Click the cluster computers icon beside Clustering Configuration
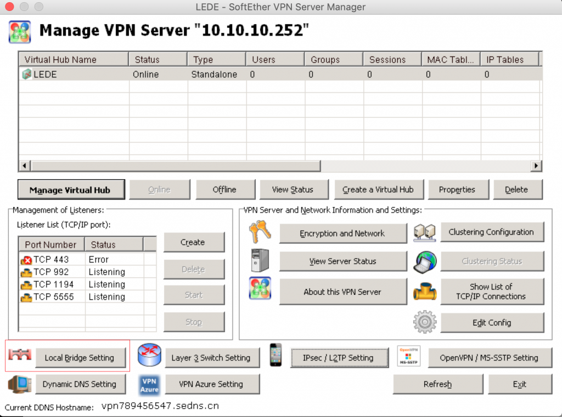The width and height of the screenshot is (562, 417). coord(424,232)
